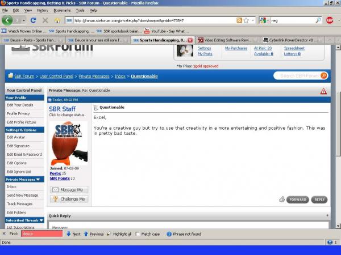The width and height of the screenshot is (341, 255).
Task: Collapse the Subscribed Threads sidebar section
Action: click(x=42, y=220)
